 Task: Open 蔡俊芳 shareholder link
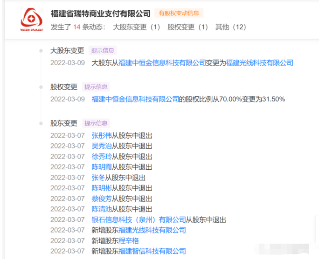point(102,199)
